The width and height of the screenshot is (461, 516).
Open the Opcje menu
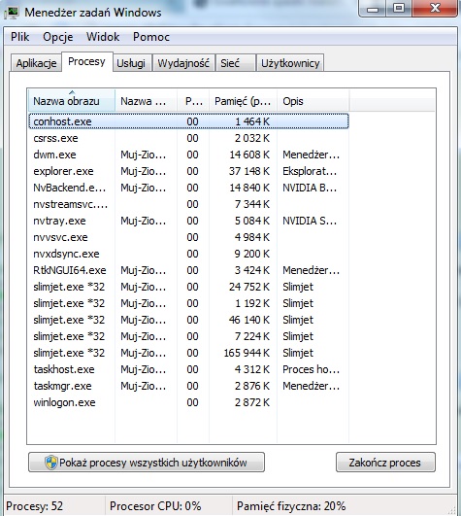pyautogui.click(x=58, y=37)
